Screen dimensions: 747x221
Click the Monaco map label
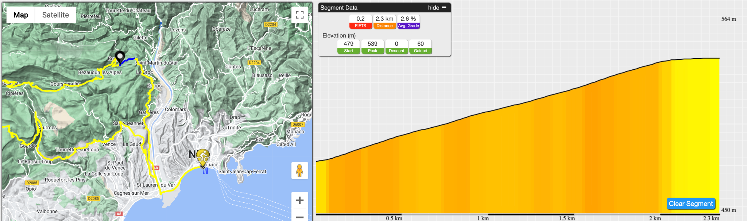295,132
